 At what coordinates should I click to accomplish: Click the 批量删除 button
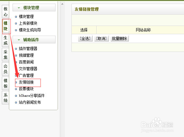coord(120,38)
